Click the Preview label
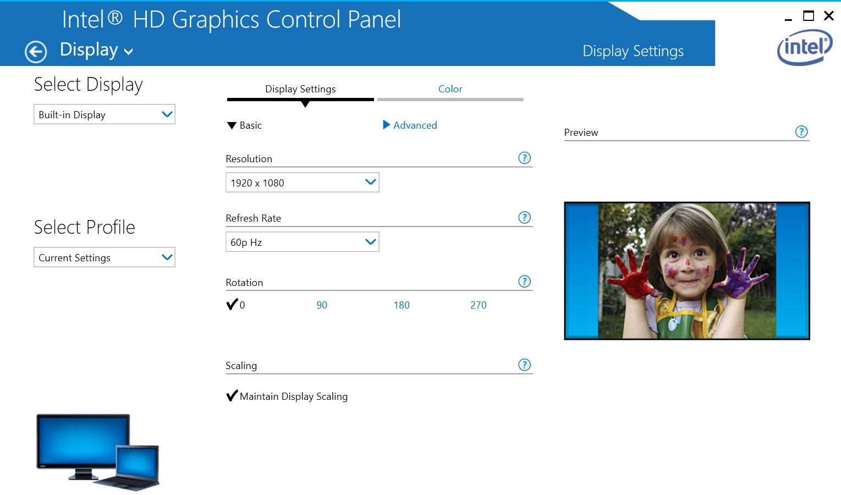841x495 pixels. tap(581, 133)
